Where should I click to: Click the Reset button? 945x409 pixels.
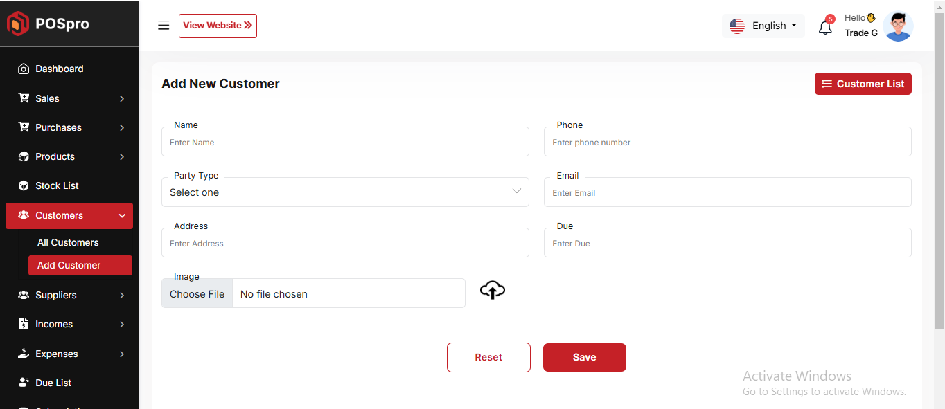(x=488, y=357)
